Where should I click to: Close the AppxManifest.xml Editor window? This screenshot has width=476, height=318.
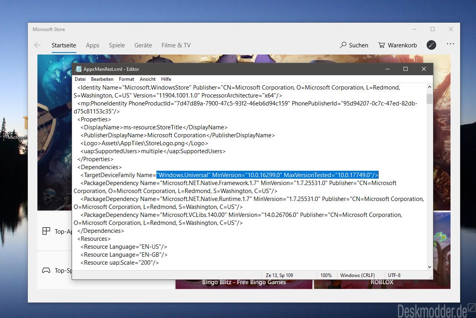pos(424,69)
